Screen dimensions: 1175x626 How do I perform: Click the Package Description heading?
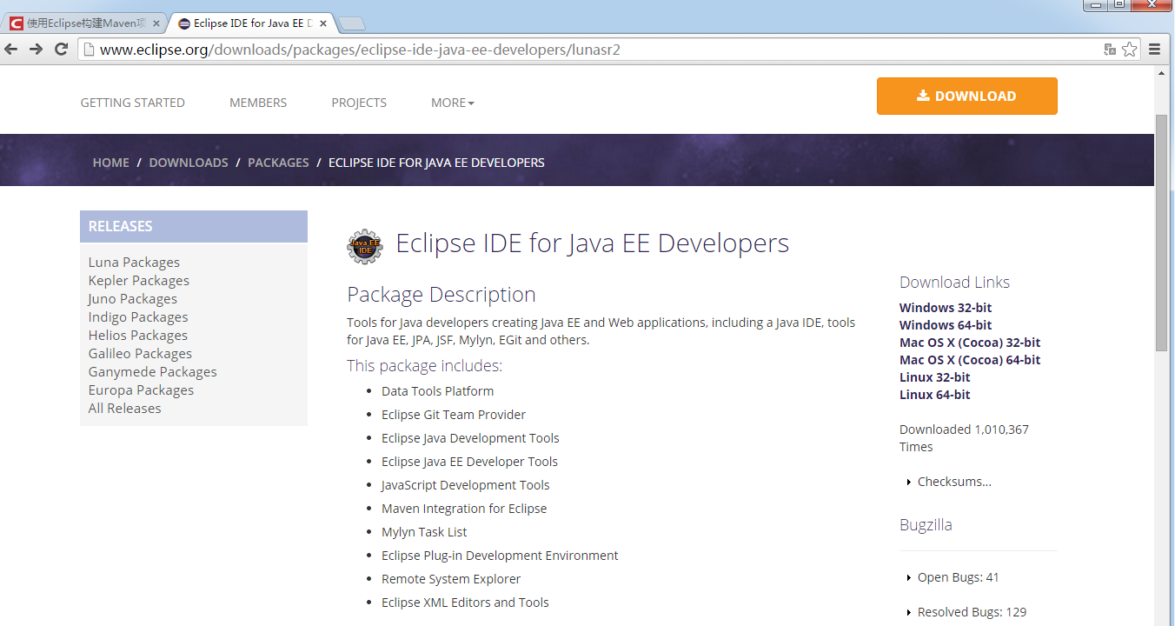coord(441,295)
